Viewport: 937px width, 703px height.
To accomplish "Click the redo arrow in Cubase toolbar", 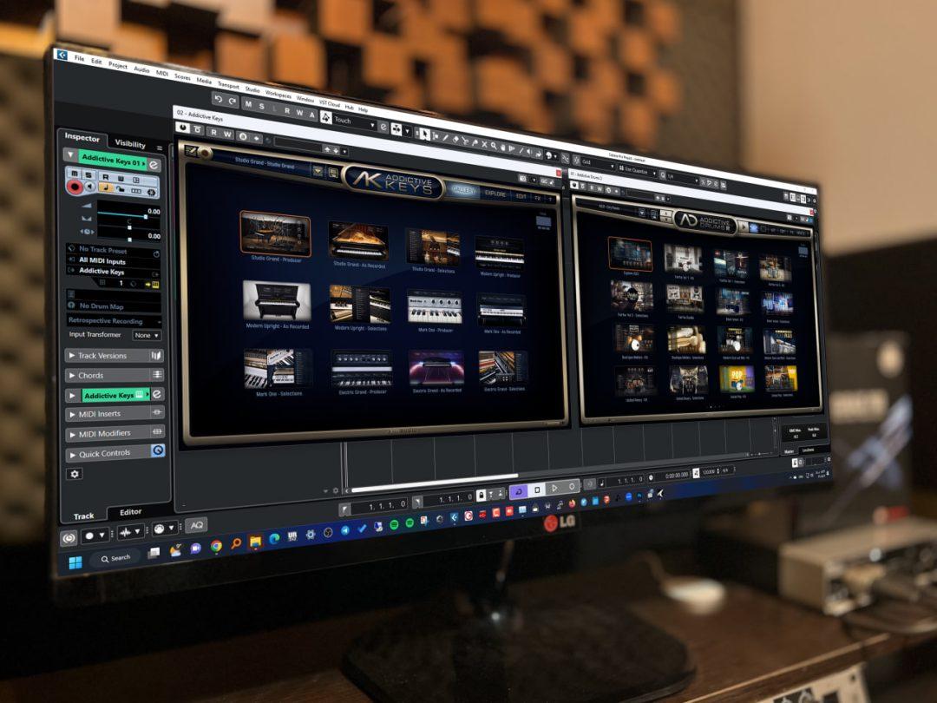I will [232, 102].
